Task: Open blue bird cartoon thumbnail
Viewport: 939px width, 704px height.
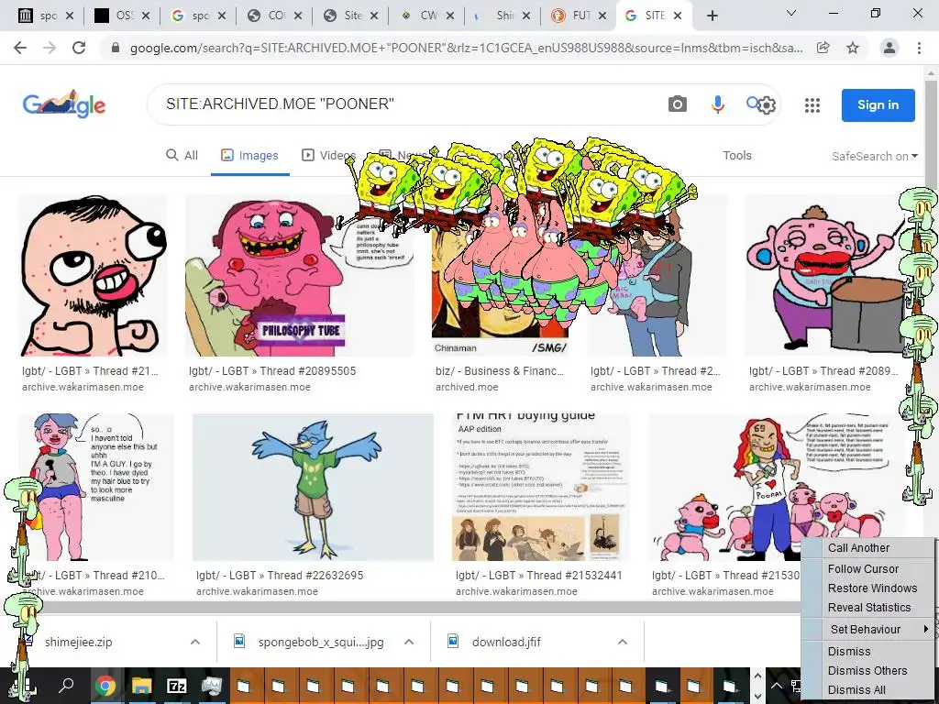Action: click(x=313, y=488)
